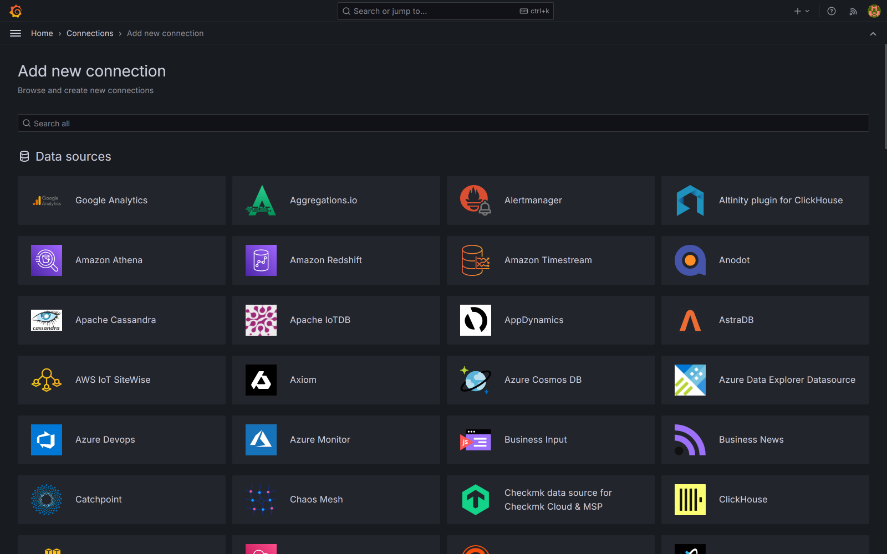Screen dimensions: 887x554
Task: Select the Amazon Timestream label
Action: pyautogui.click(x=548, y=260)
